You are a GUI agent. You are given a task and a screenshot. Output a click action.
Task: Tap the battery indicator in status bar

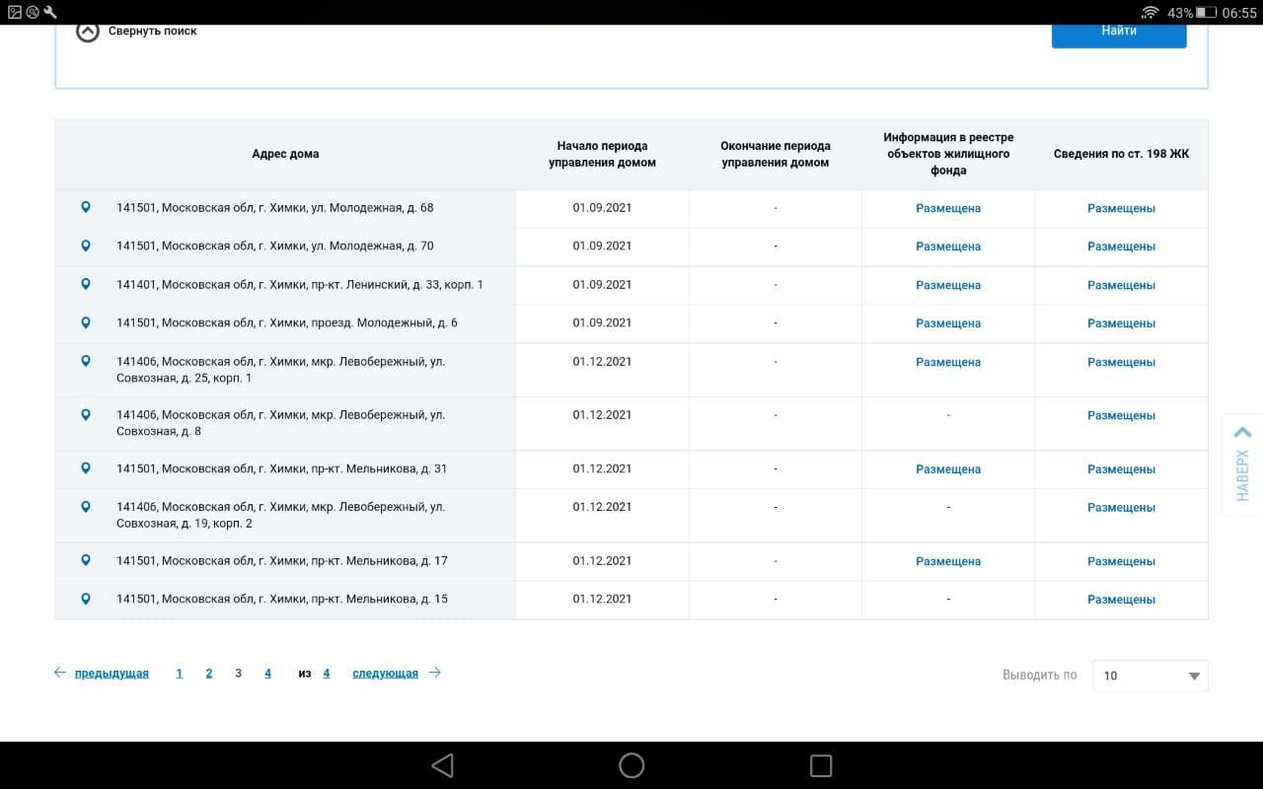[x=1208, y=13]
